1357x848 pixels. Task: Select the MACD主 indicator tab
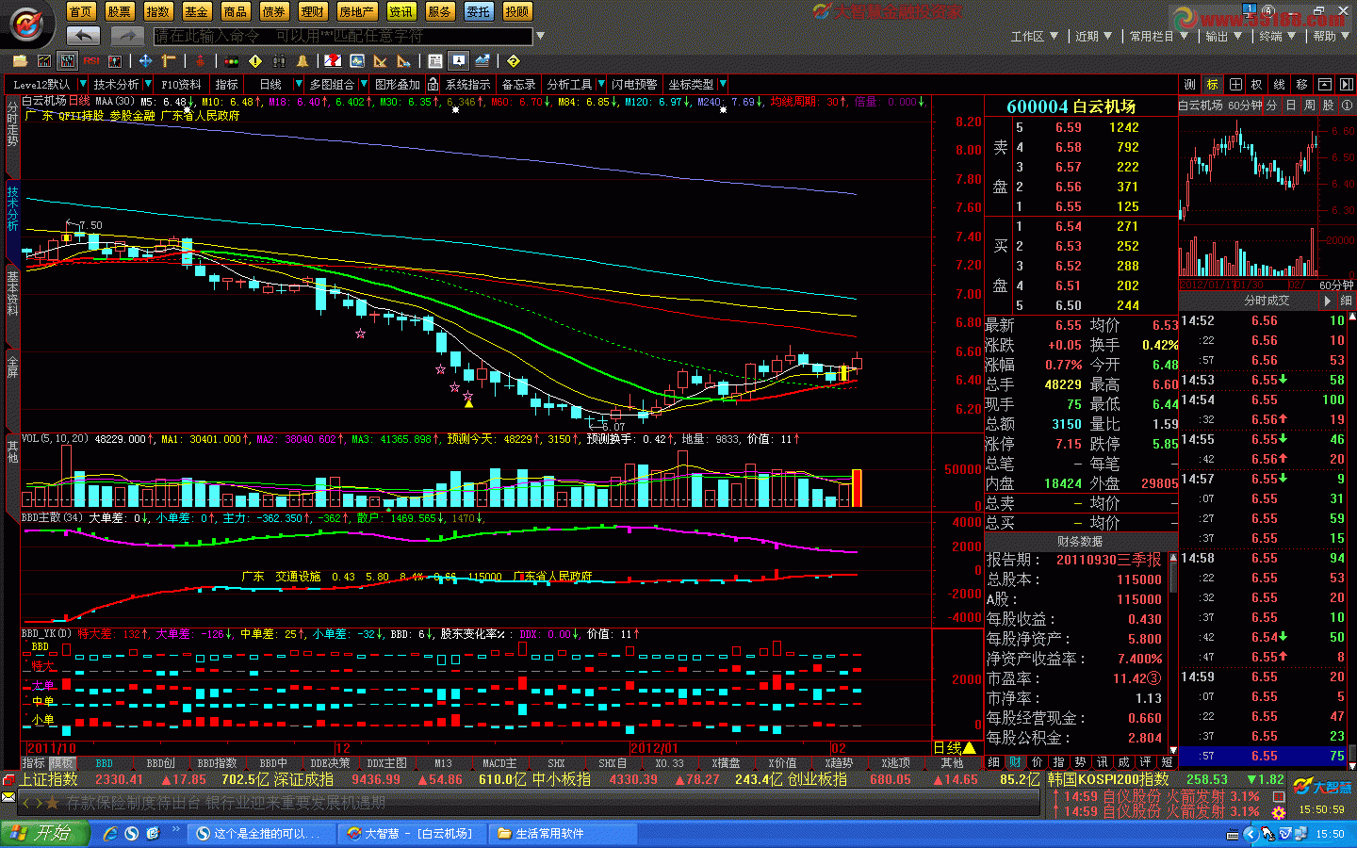(x=499, y=763)
